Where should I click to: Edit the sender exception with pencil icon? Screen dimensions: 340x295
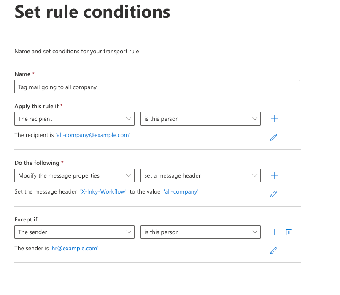pos(274,251)
